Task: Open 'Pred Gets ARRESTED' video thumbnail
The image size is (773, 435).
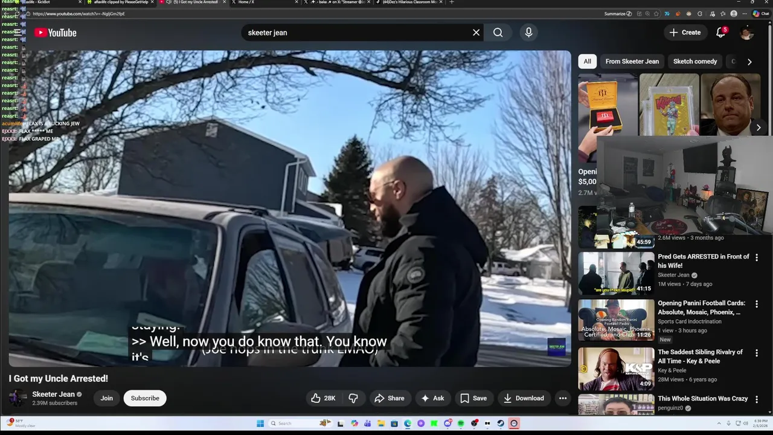Action: click(616, 273)
